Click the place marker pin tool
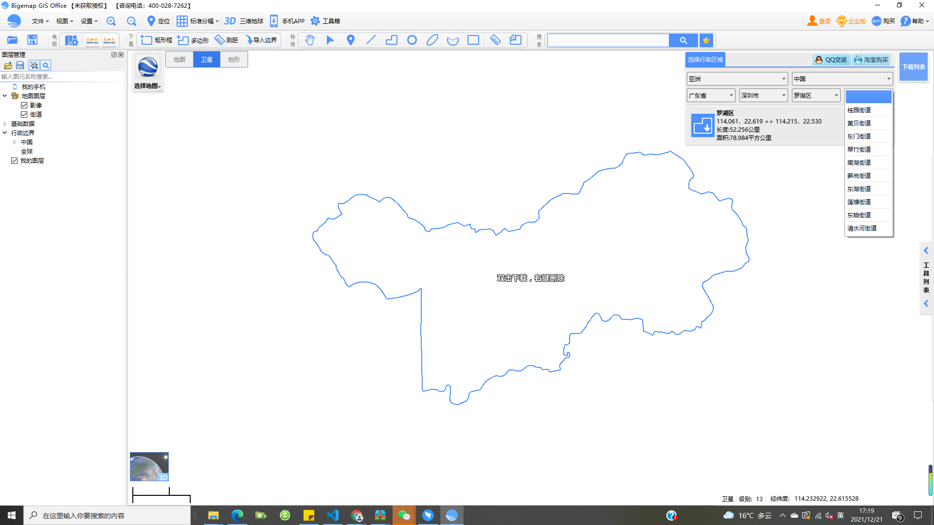This screenshot has height=525, width=934. coord(350,40)
